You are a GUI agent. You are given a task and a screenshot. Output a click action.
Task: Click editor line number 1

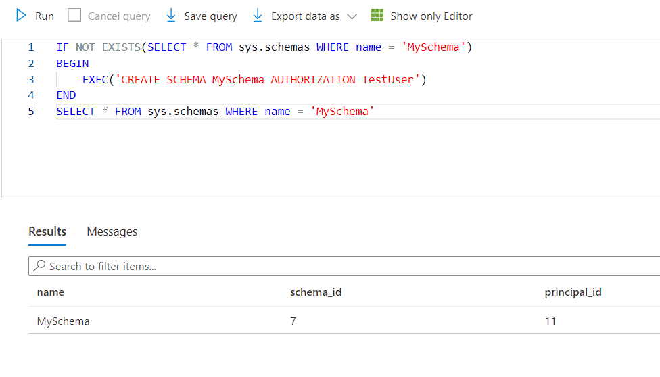pyautogui.click(x=30, y=47)
